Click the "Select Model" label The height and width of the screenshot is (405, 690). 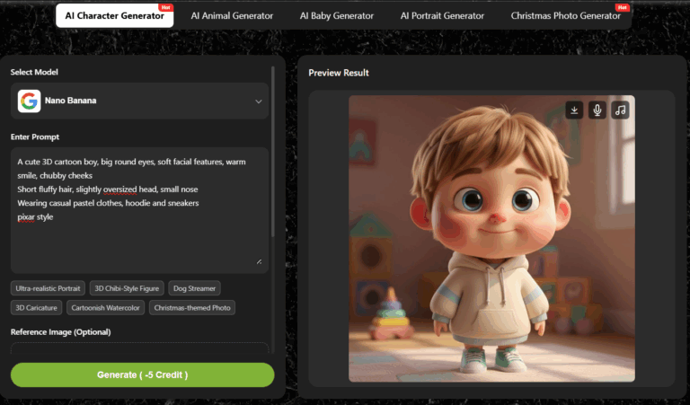[34, 72]
